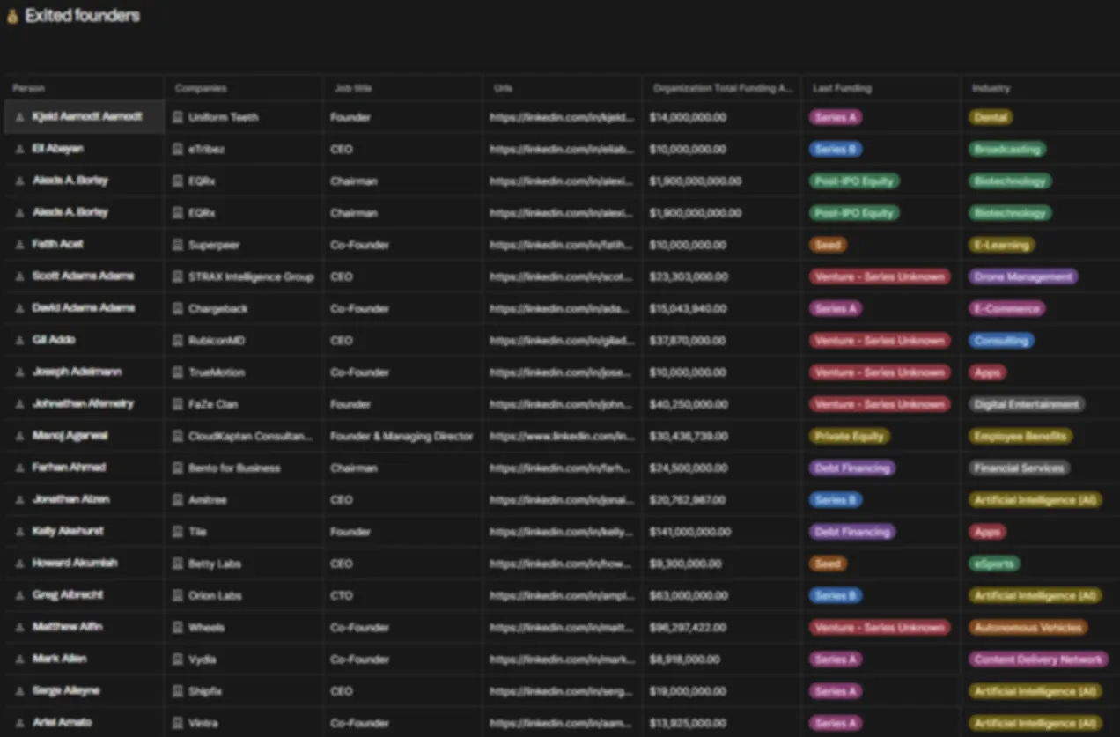
Task: Open the LinkedIn URL in Kjeld Aamodt's row
Action: [x=562, y=117]
